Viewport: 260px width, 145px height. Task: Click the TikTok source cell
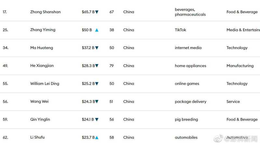[x=180, y=30]
